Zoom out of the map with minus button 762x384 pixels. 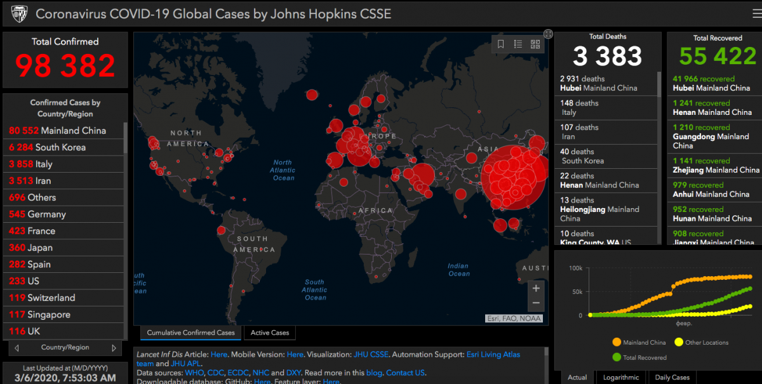click(x=536, y=303)
